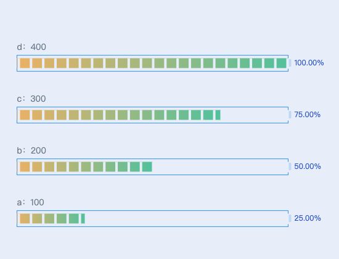Image resolution: width=339 pixels, height=259 pixels.
Task: Click the narrow final segment in bar c
Action: pos(218,115)
